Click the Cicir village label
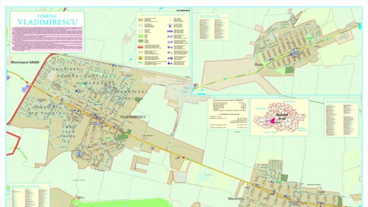This screenshot has height=207, width=368. pyautogui.click(x=321, y=191)
